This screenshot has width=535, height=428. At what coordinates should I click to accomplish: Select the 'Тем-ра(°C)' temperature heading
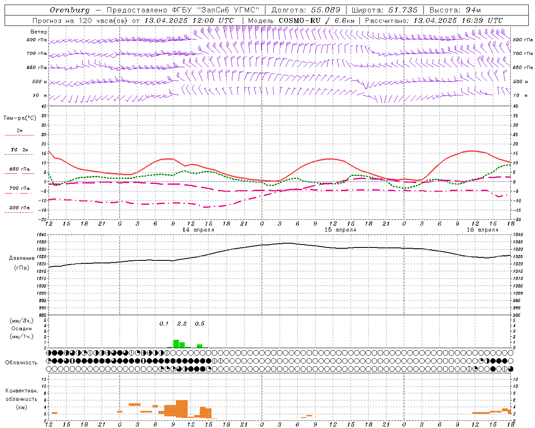click(20, 118)
